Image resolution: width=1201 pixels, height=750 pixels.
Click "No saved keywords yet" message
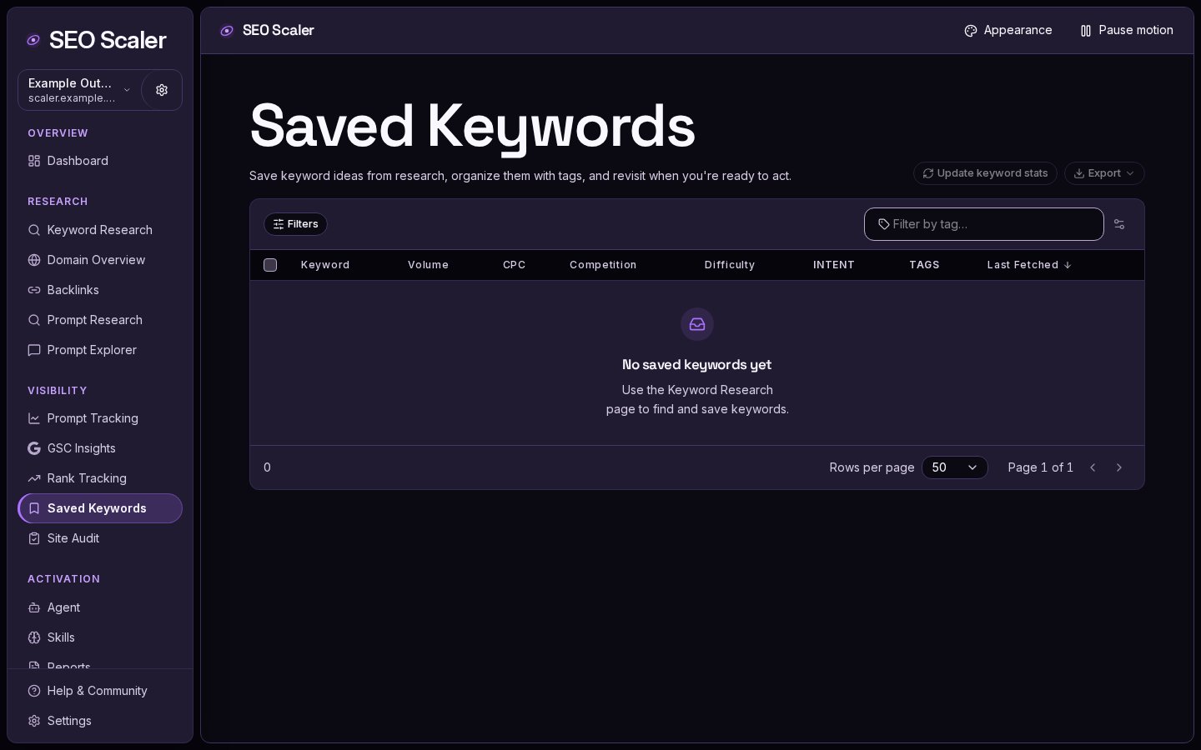[x=697, y=365]
